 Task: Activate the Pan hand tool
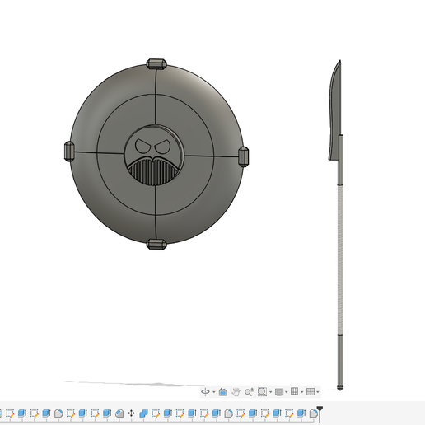click(x=236, y=392)
